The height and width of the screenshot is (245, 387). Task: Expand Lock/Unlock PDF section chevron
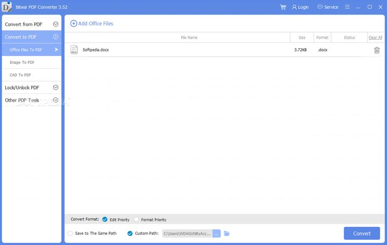click(x=56, y=88)
